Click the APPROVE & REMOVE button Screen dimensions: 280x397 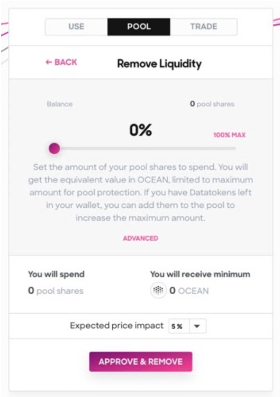141,361
